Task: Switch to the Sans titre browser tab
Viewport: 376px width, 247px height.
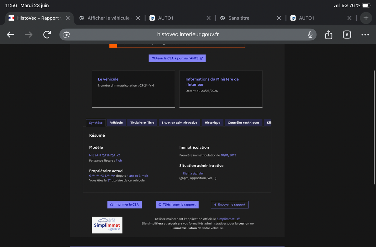Action: (x=239, y=18)
